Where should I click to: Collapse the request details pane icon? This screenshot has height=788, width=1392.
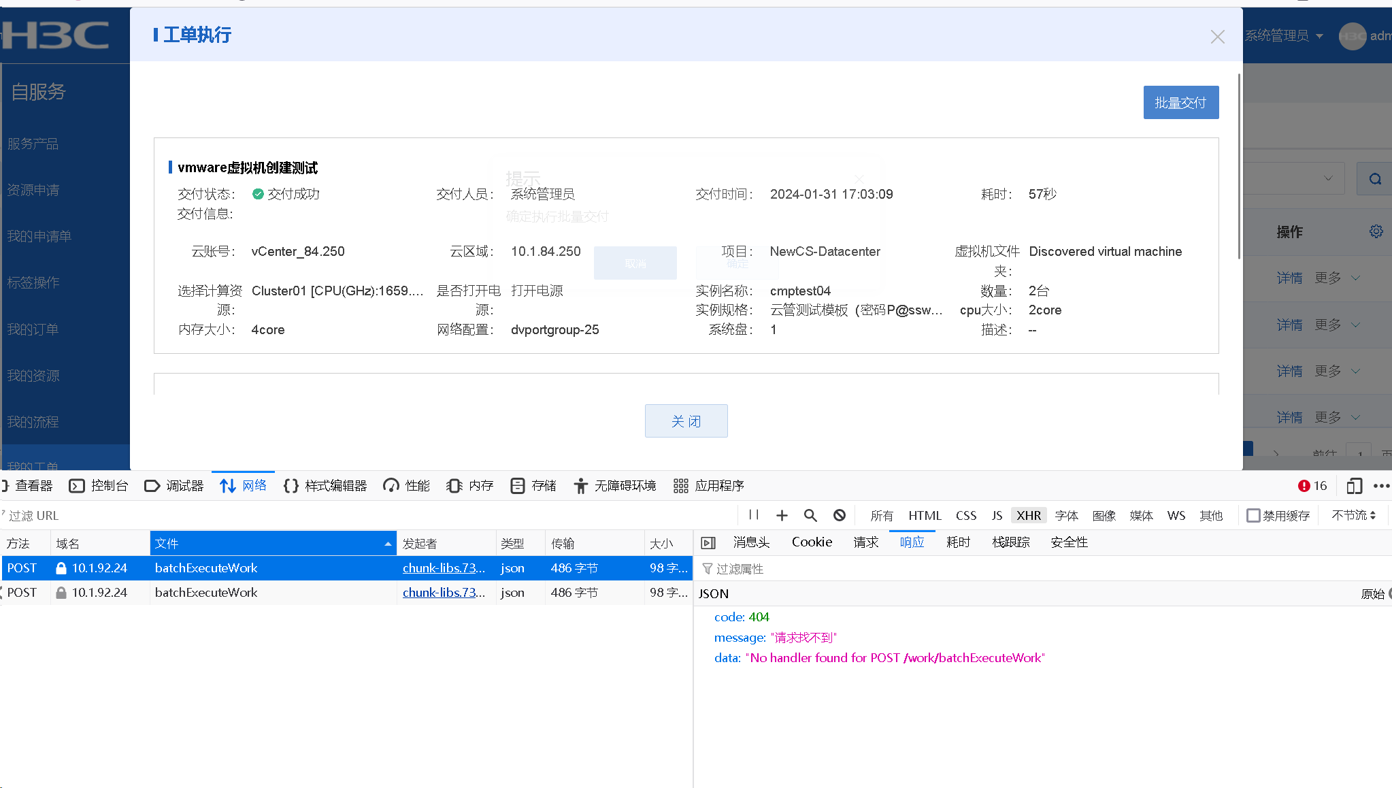(708, 543)
